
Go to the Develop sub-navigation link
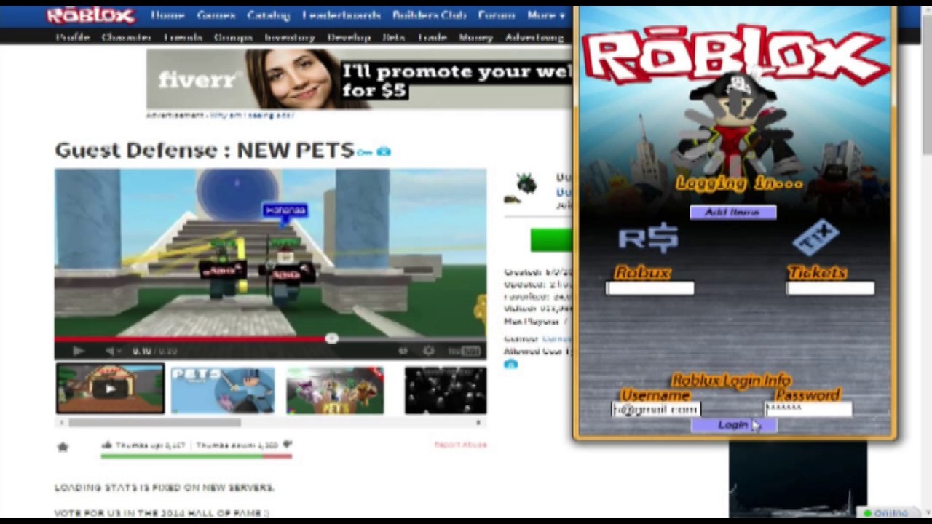349,37
